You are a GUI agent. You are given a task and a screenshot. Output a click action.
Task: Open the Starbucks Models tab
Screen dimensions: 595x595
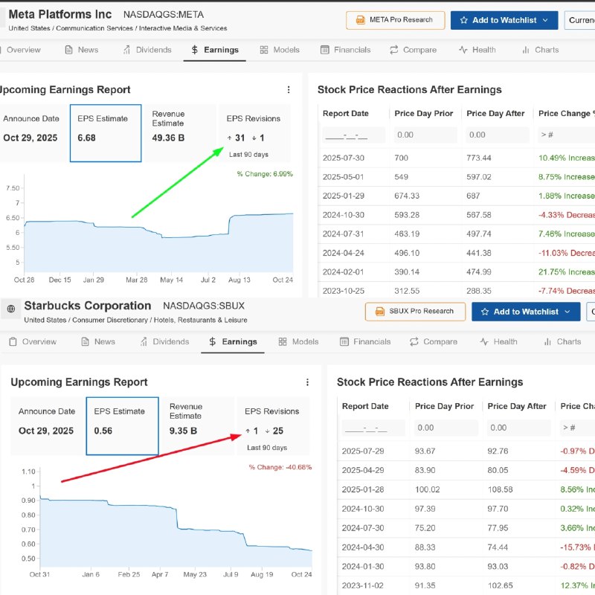click(298, 342)
